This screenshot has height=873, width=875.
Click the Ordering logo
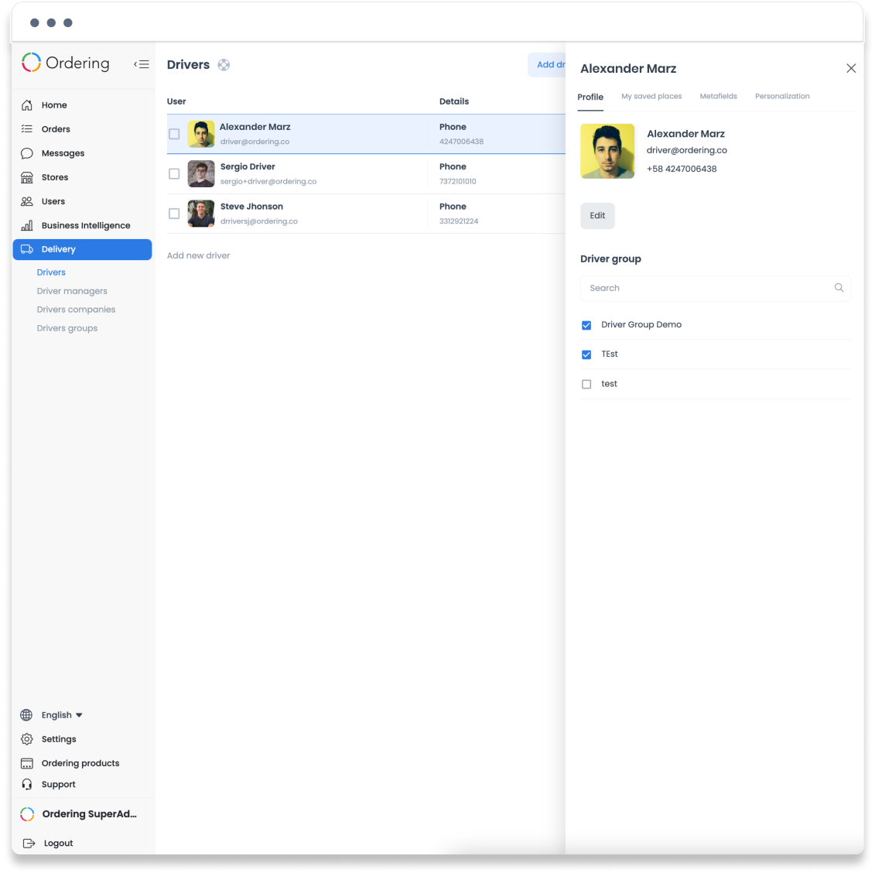(x=65, y=63)
